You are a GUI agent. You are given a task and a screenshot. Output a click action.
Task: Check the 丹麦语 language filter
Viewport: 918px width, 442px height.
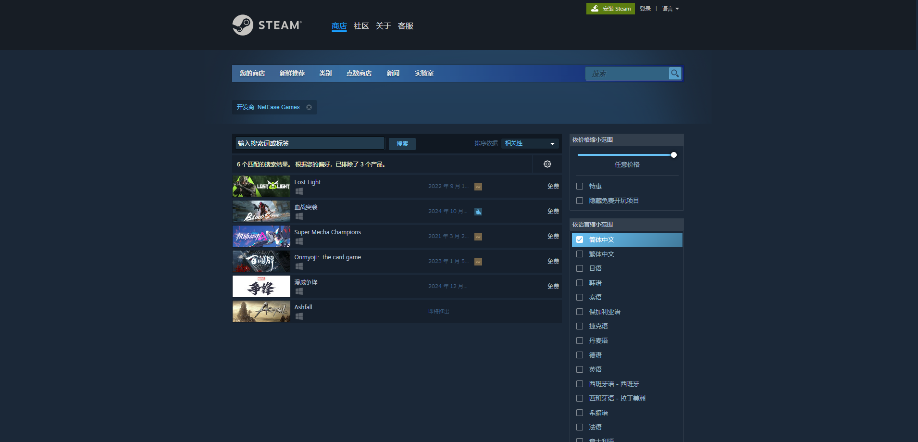tap(580, 341)
